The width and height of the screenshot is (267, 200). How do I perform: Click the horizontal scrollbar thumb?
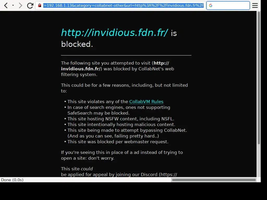click(214, 180)
